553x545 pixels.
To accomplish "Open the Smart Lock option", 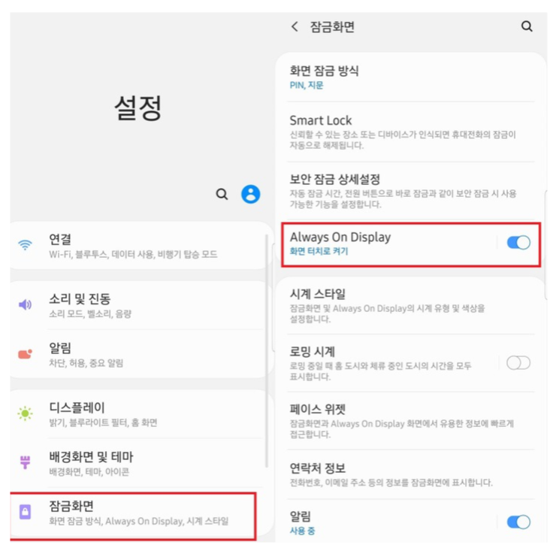I will pyautogui.click(x=411, y=132).
